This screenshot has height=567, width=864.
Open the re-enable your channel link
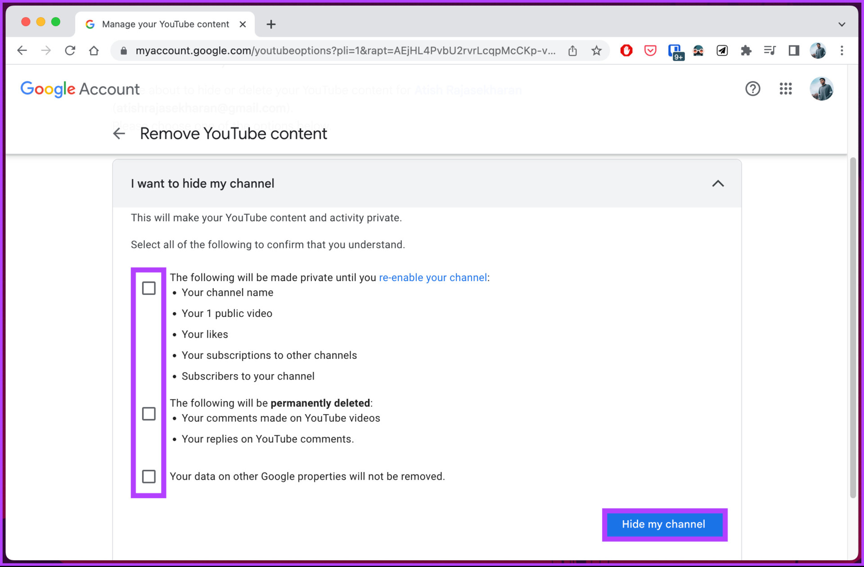pos(433,277)
